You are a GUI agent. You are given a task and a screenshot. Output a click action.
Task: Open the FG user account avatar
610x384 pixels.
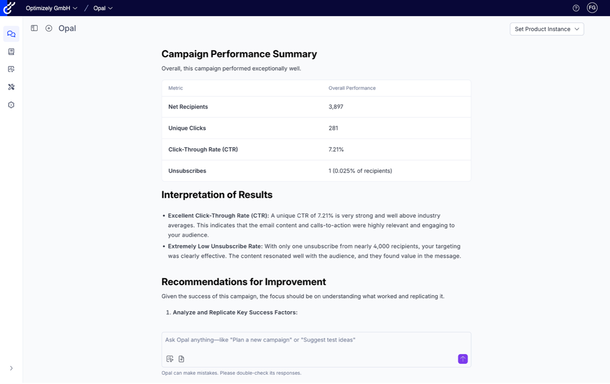tap(592, 8)
